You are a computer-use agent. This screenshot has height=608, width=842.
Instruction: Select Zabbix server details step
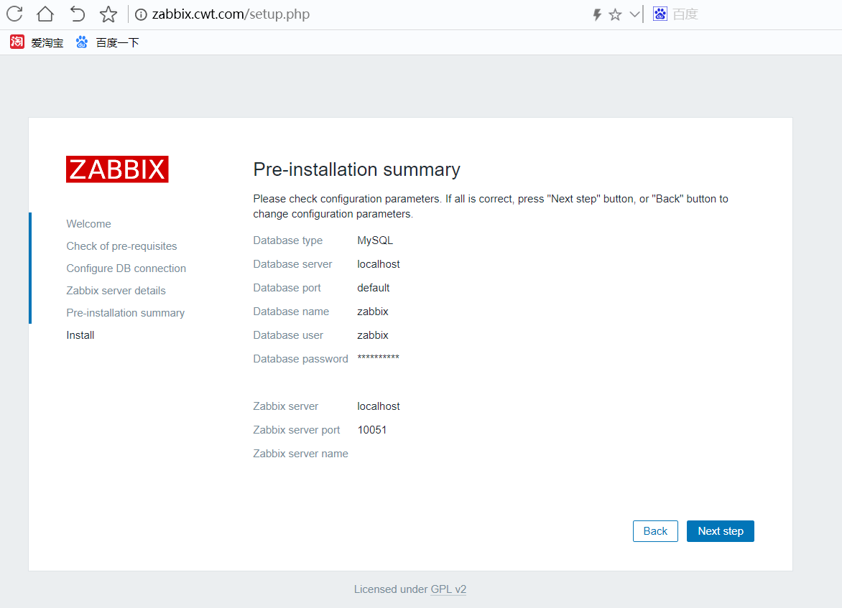(x=116, y=290)
